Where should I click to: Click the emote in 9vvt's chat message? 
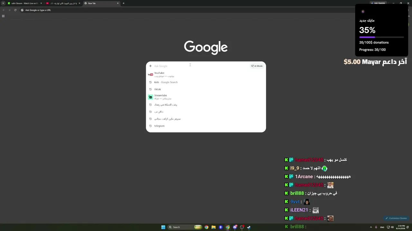click(x=307, y=202)
